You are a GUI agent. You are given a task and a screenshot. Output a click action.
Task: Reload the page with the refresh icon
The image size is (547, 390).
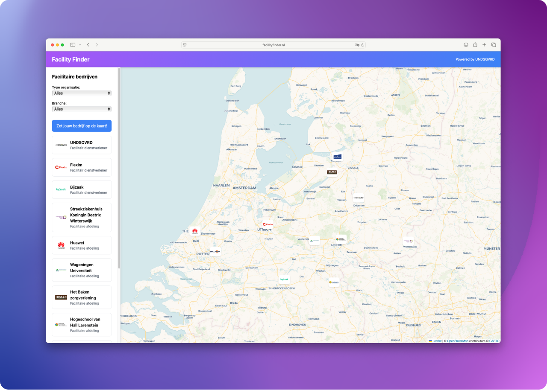(x=363, y=45)
